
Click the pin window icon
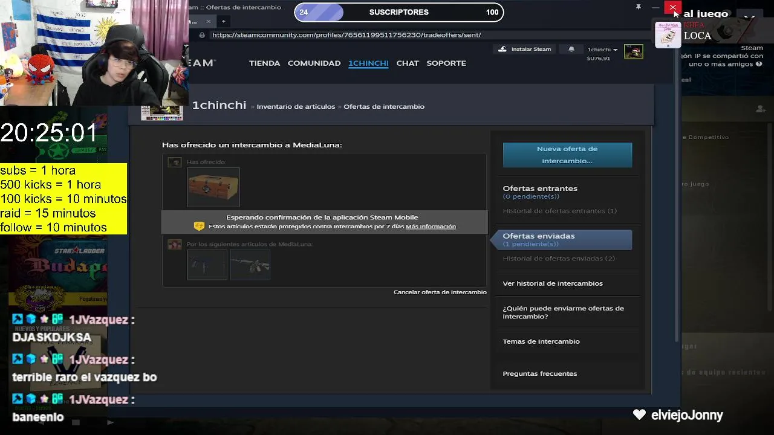[x=638, y=7]
